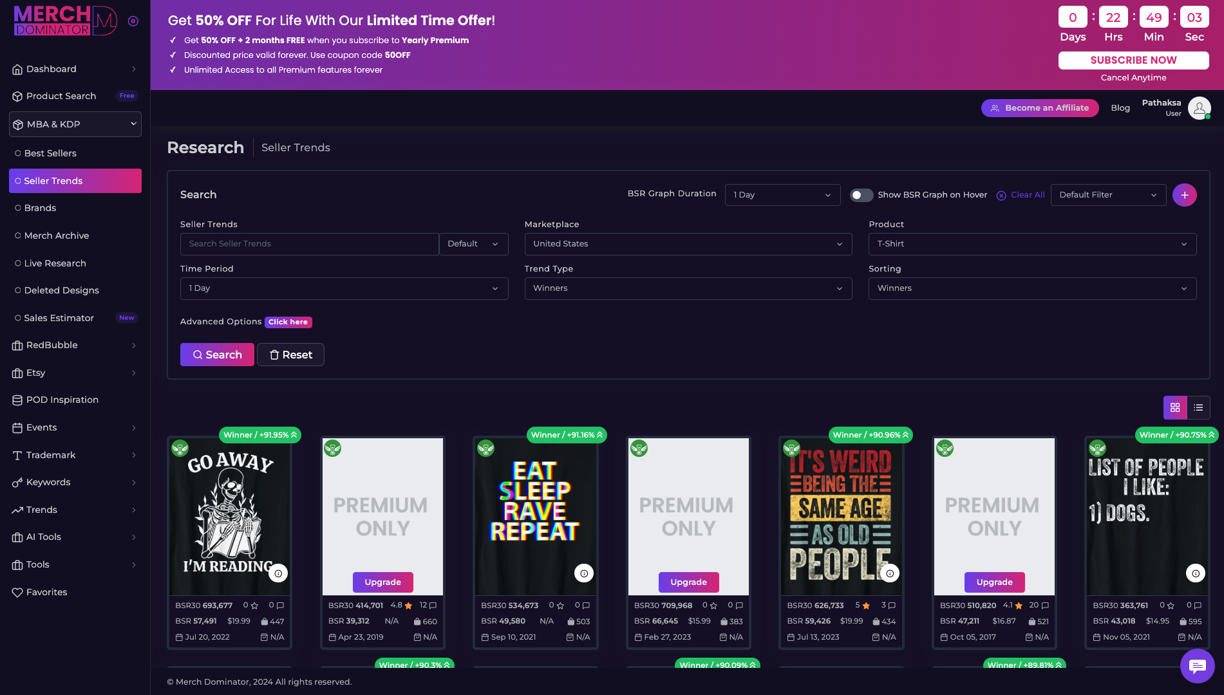Open the live chat bubble
Image resolution: width=1224 pixels, height=695 pixels.
coord(1197,666)
